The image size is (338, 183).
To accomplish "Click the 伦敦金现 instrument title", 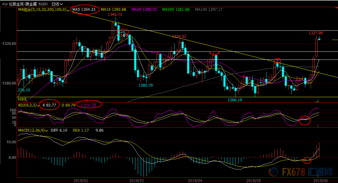I will click(x=16, y=4).
